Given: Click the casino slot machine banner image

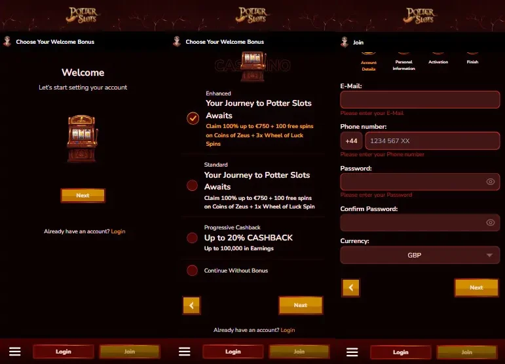Looking at the screenshot, I should (x=253, y=67).
